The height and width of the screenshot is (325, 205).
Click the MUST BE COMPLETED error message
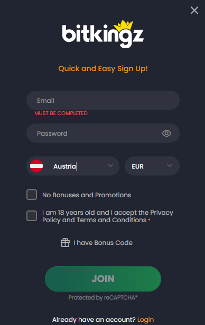coord(61,113)
